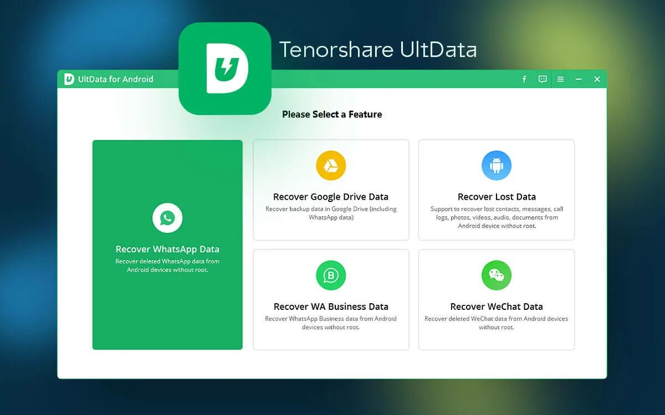This screenshot has height=415, width=665.
Task: Click the blue Android robot icon
Action: pyautogui.click(x=497, y=165)
